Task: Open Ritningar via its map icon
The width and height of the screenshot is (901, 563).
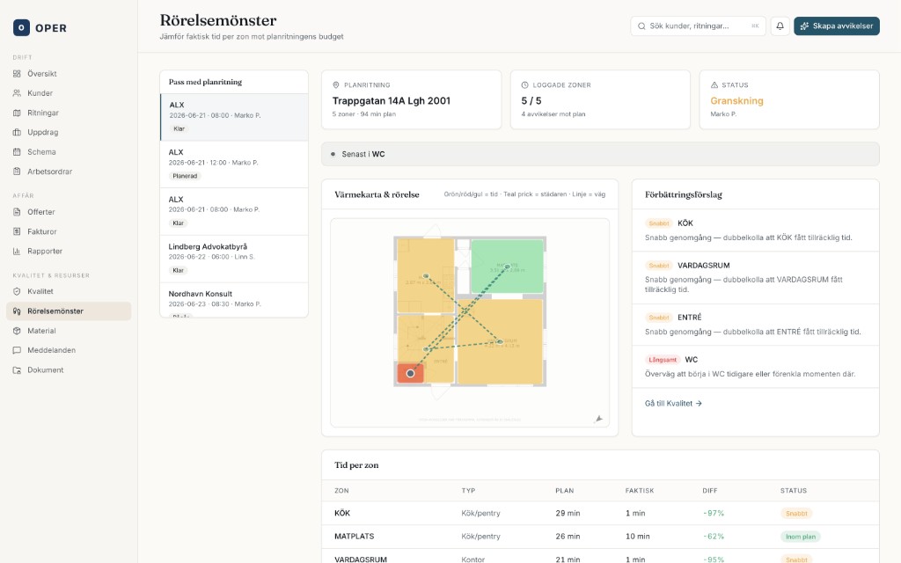Action: coord(17,113)
